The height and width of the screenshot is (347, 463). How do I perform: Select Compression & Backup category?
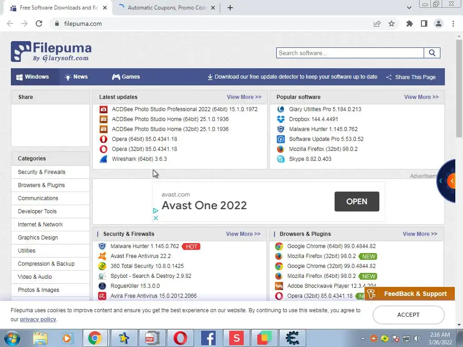[x=50, y=264]
